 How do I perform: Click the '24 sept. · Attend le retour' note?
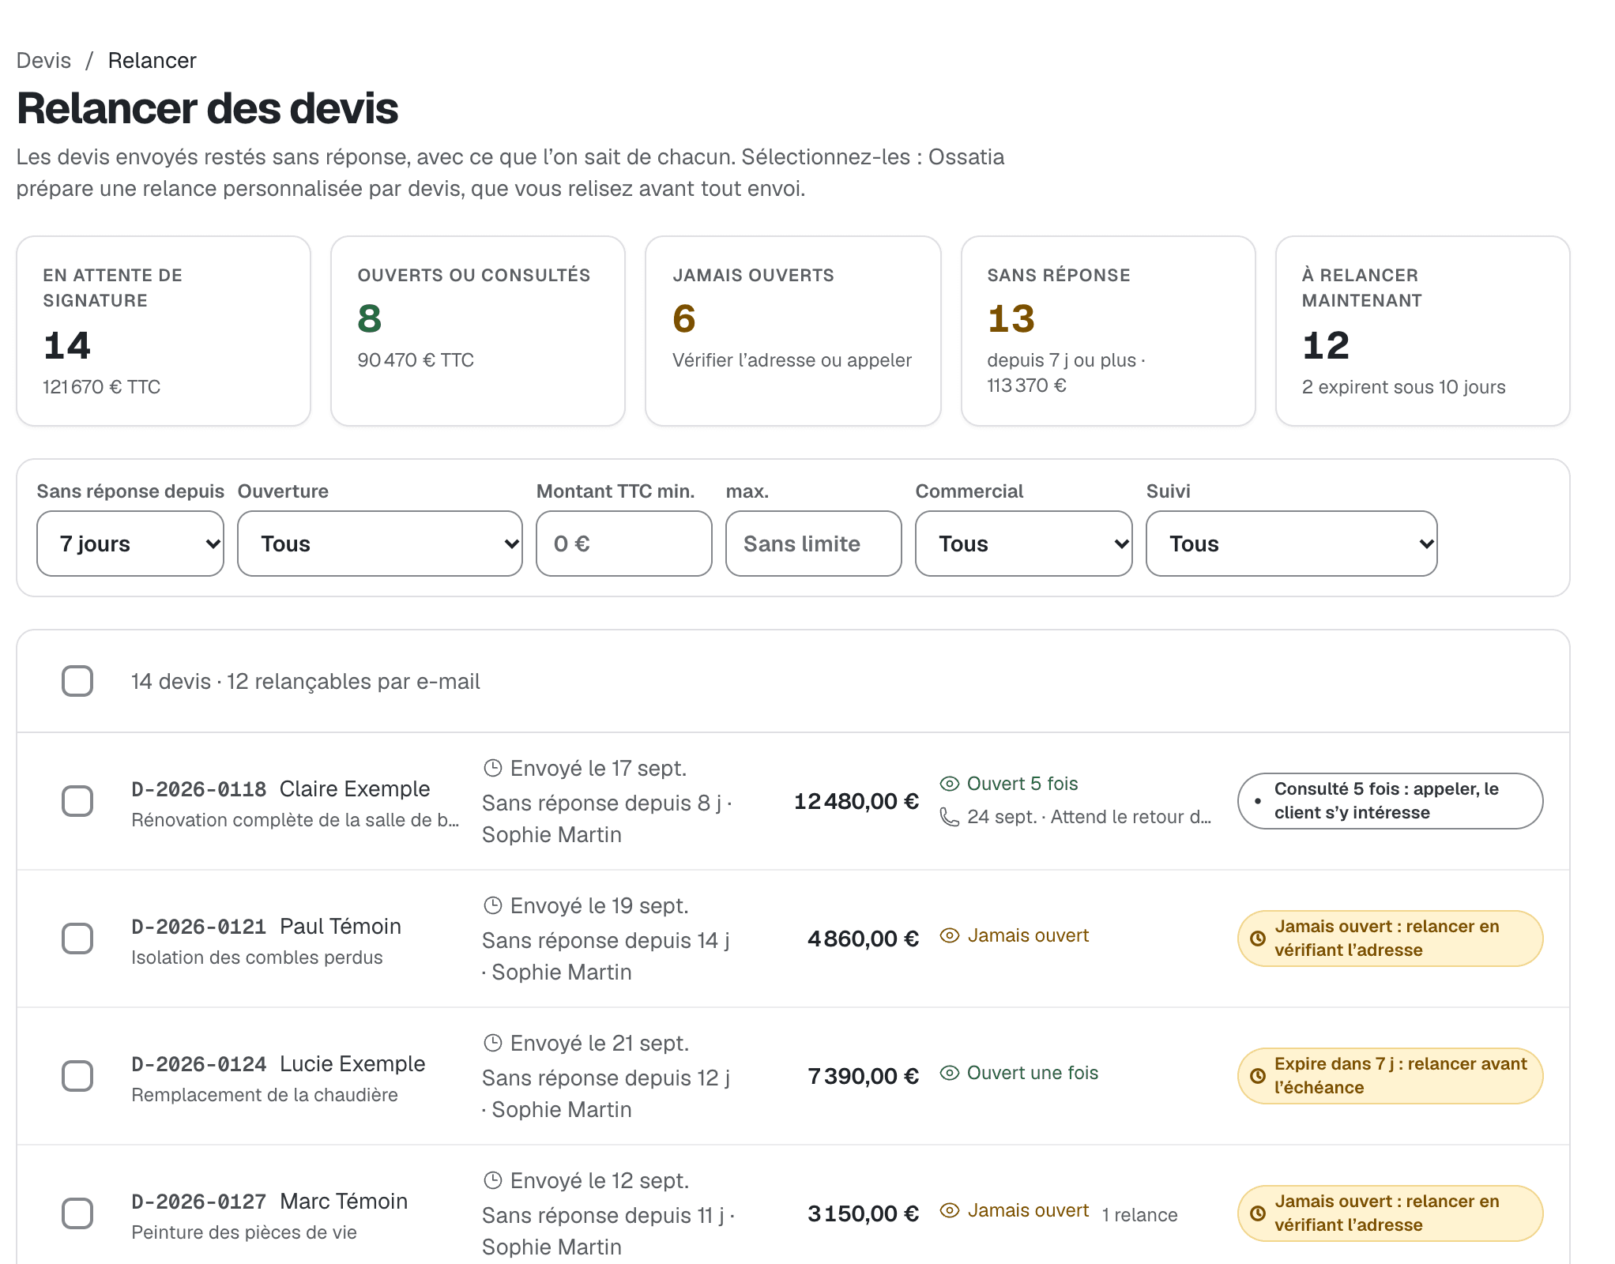pos(1089,817)
